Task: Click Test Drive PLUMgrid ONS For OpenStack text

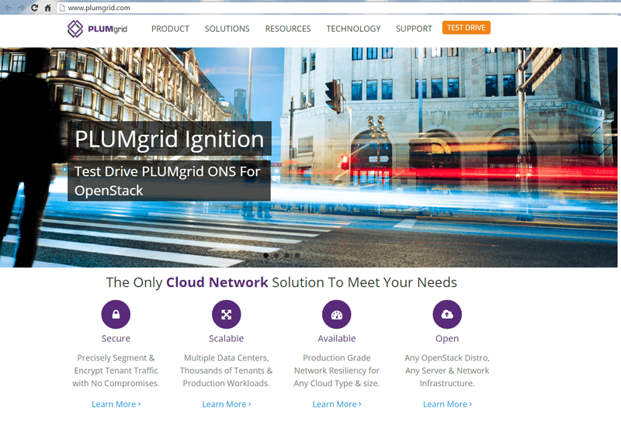Action: (169, 181)
